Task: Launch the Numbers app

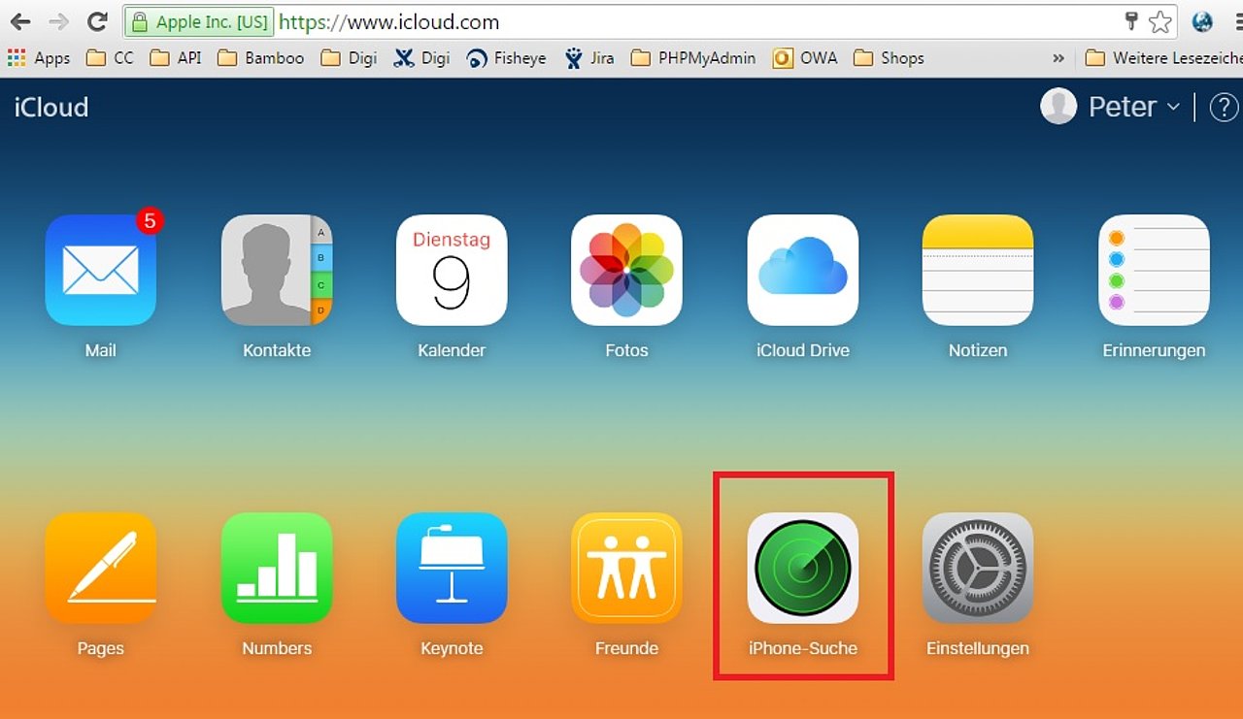Action: (x=277, y=568)
